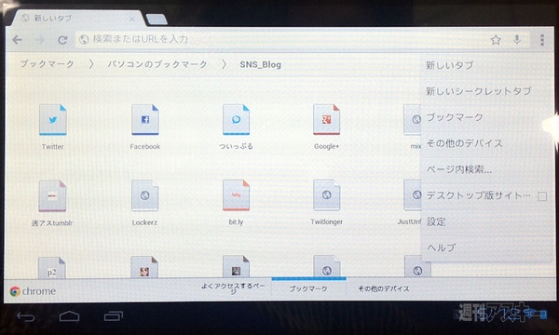Choose 新しいタブ from the menu
559x335 pixels.
pos(487,65)
